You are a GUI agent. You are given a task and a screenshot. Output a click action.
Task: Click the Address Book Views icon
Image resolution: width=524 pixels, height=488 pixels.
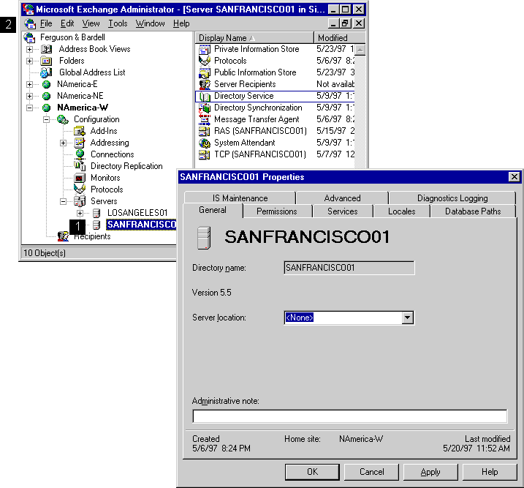point(46,49)
